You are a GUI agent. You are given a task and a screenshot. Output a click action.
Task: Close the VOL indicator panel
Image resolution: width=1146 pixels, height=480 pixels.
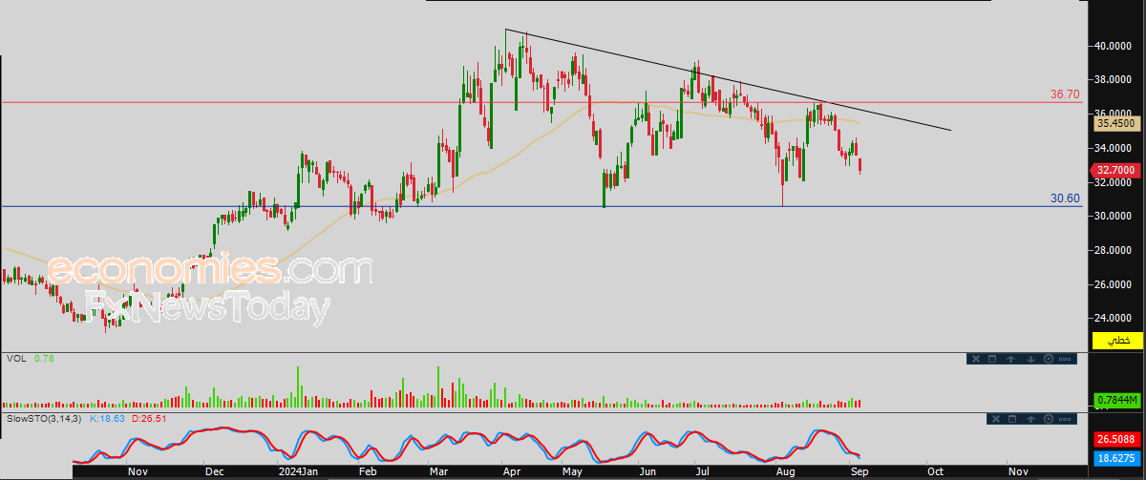point(976,359)
